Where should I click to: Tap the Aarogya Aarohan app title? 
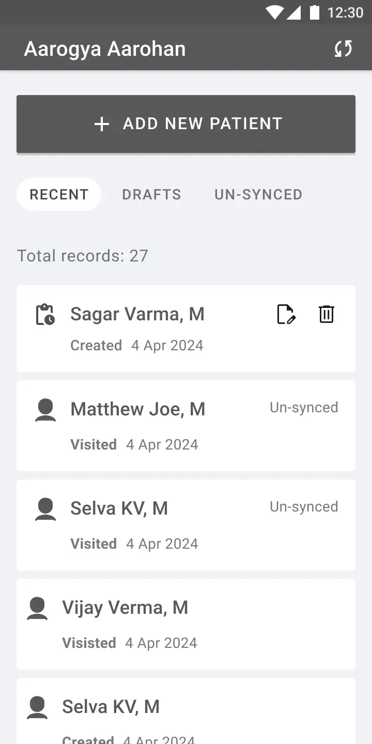(x=105, y=49)
